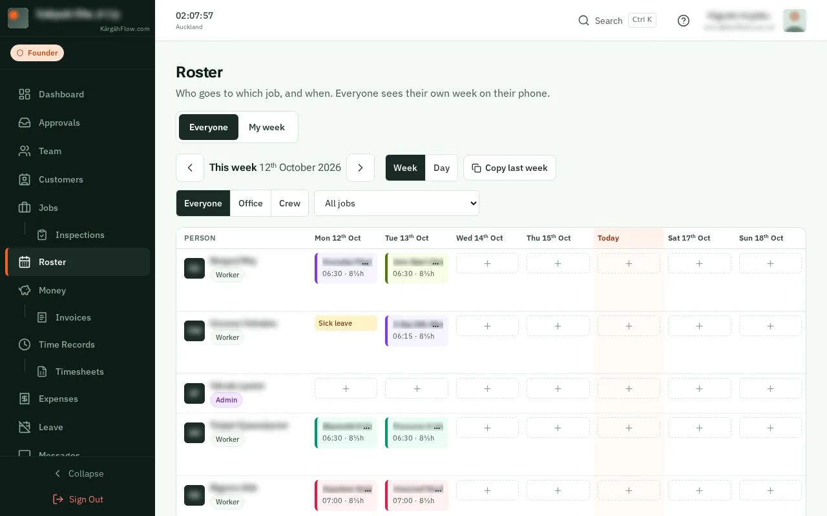Open Inspections clipboard icon
This screenshot has height=516, width=827.
(42, 235)
